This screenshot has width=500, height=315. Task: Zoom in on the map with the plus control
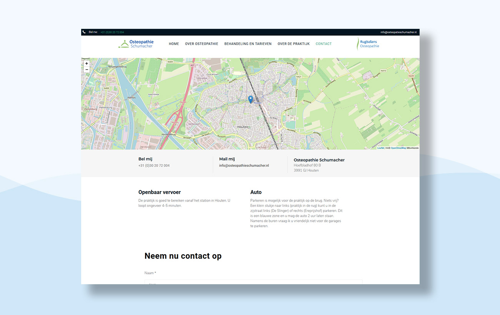tap(87, 63)
